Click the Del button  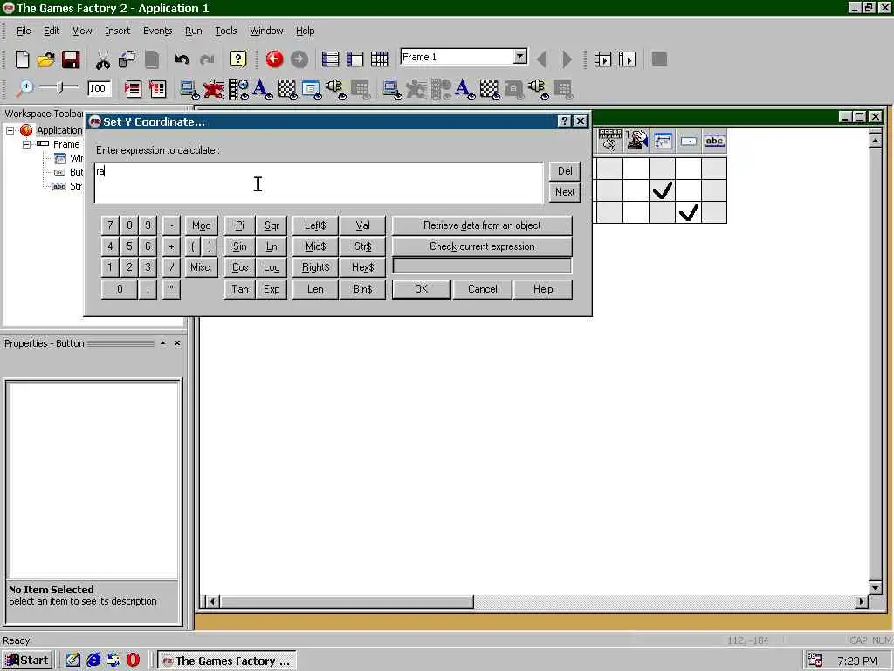coord(565,171)
